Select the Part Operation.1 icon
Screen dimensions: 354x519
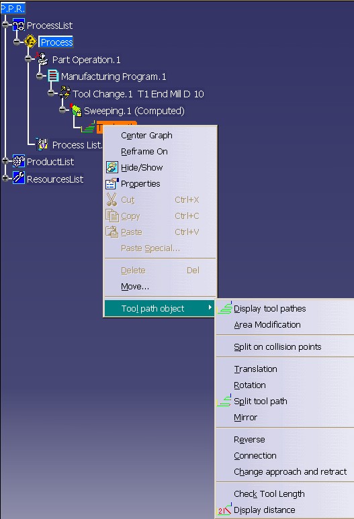click(x=42, y=59)
